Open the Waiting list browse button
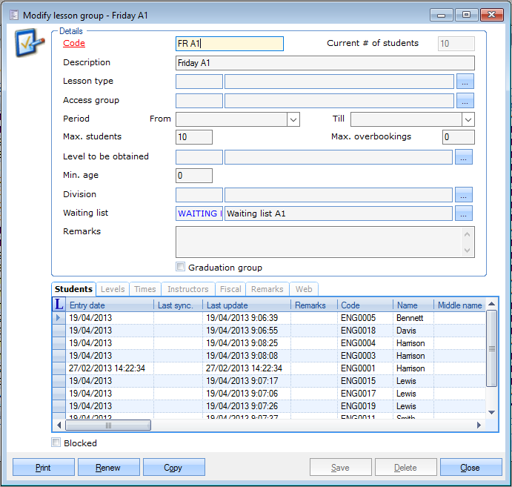The image size is (512, 487). [x=463, y=214]
